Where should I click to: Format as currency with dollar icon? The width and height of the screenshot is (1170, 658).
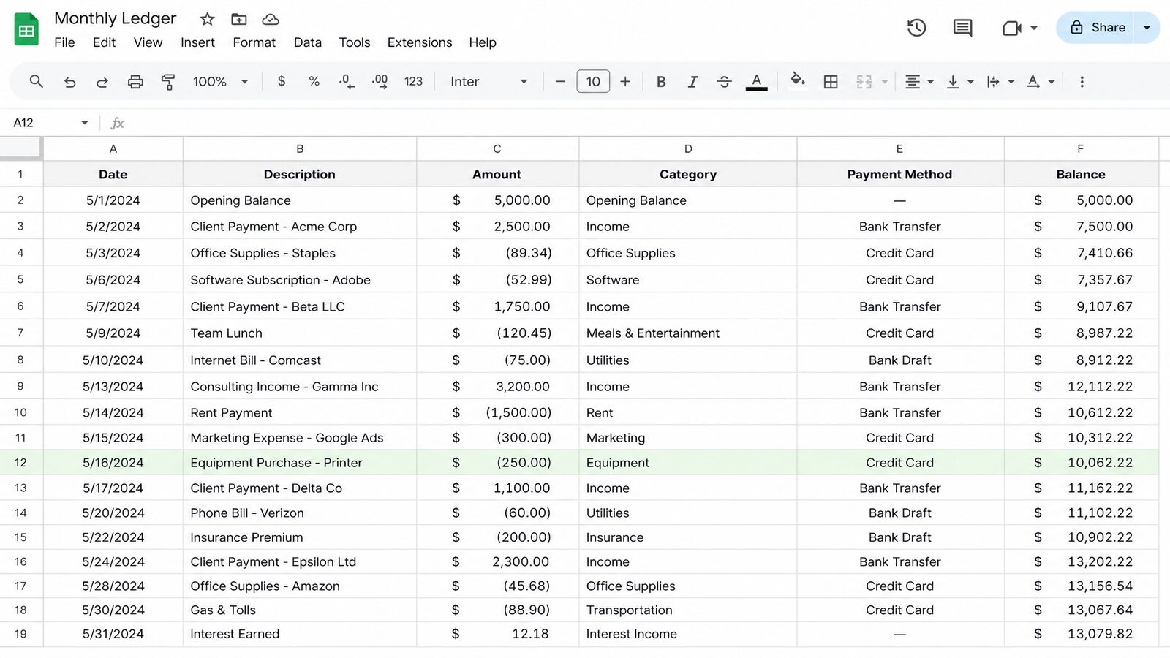282,81
